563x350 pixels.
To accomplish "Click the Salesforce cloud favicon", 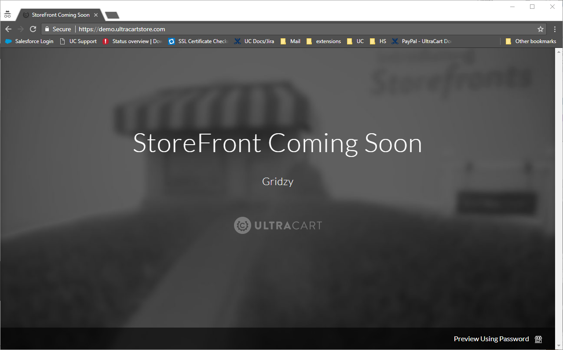I will [8, 41].
